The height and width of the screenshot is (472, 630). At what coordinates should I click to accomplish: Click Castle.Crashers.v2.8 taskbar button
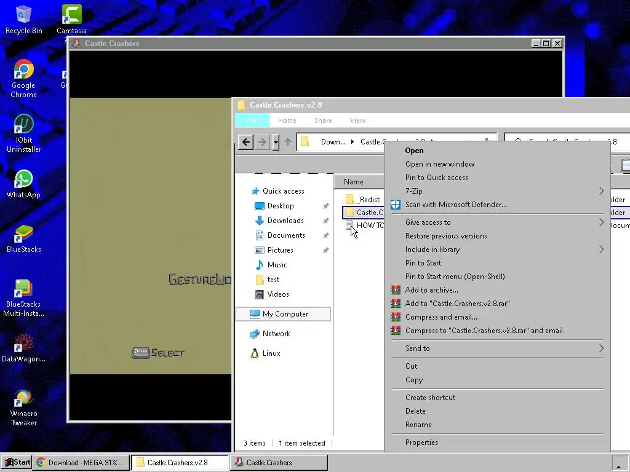click(180, 462)
